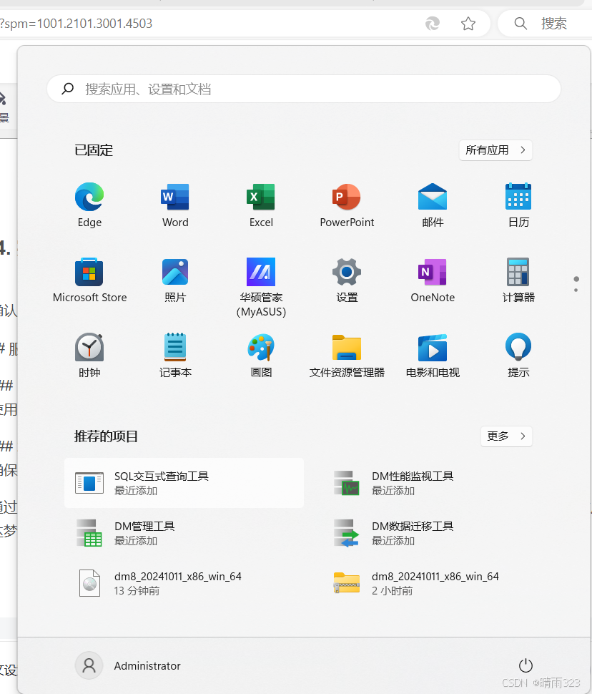592x694 pixels.
Task: Open the 日历 calendar app
Action: tap(518, 205)
